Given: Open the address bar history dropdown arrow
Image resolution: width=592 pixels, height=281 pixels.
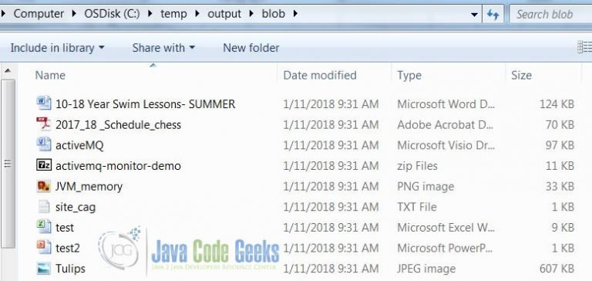Looking at the screenshot, I should [475, 15].
